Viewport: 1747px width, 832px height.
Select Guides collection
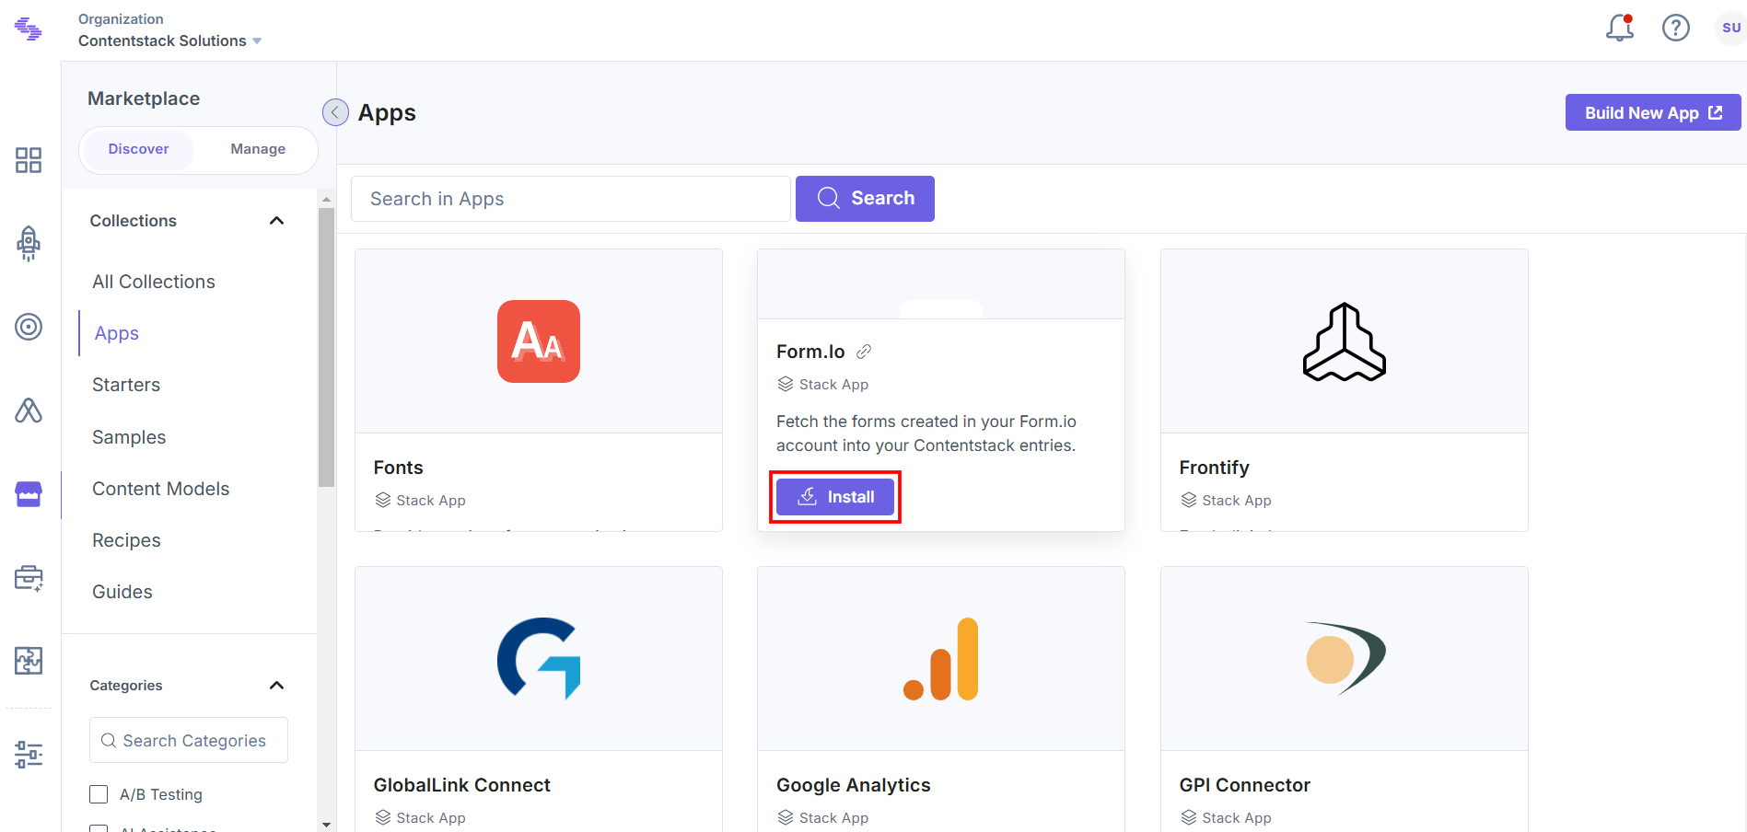(122, 592)
